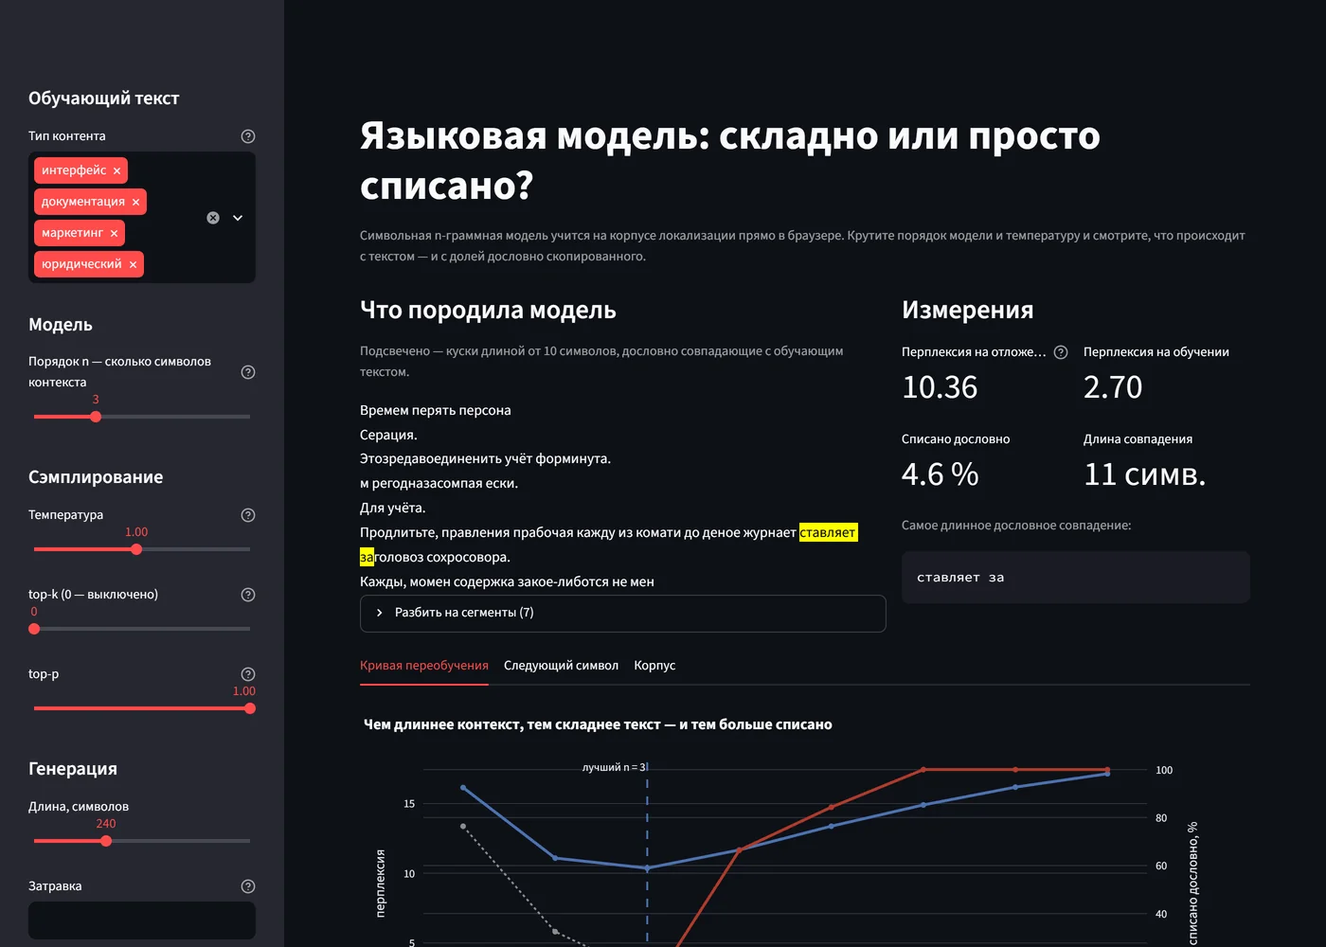Click the Что породила модель heading
1326x947 pixels.
tap(488, 310)
